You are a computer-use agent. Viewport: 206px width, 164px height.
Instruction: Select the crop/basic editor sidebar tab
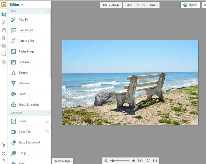[x=4, y=14]
